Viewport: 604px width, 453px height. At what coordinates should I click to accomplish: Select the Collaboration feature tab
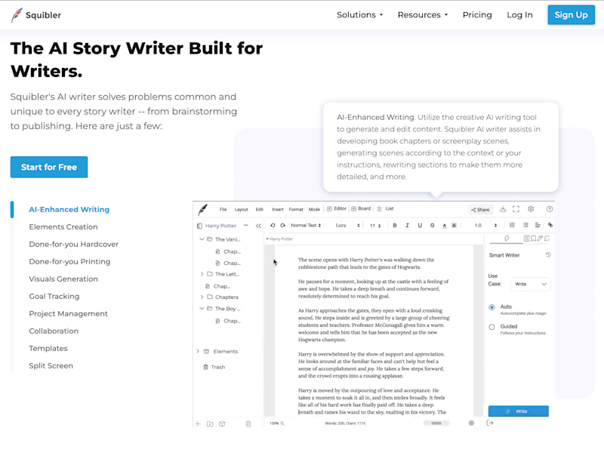[54, 331]
